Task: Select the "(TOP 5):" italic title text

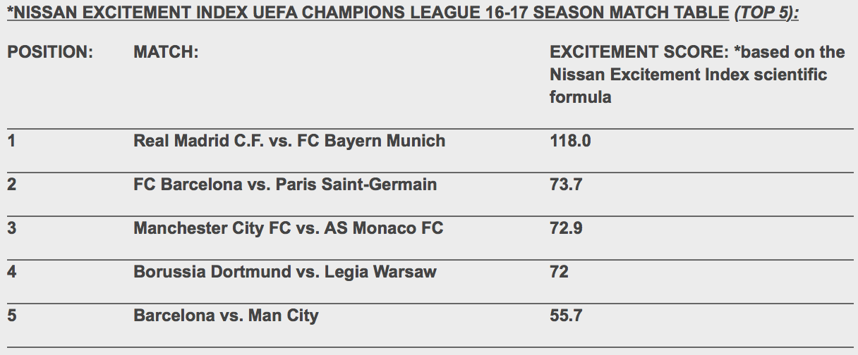Action: (x=766, y=13)
